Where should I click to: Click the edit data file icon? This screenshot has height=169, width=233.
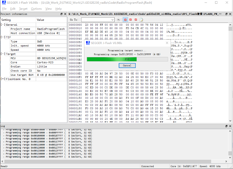(x=141, y=19)
